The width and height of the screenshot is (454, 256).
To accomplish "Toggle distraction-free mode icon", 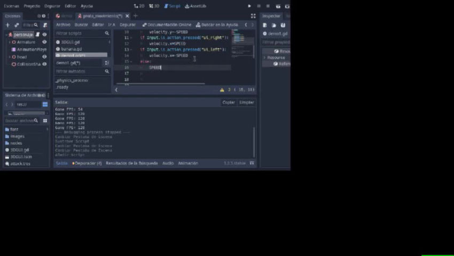I will [x=253, y=16].
